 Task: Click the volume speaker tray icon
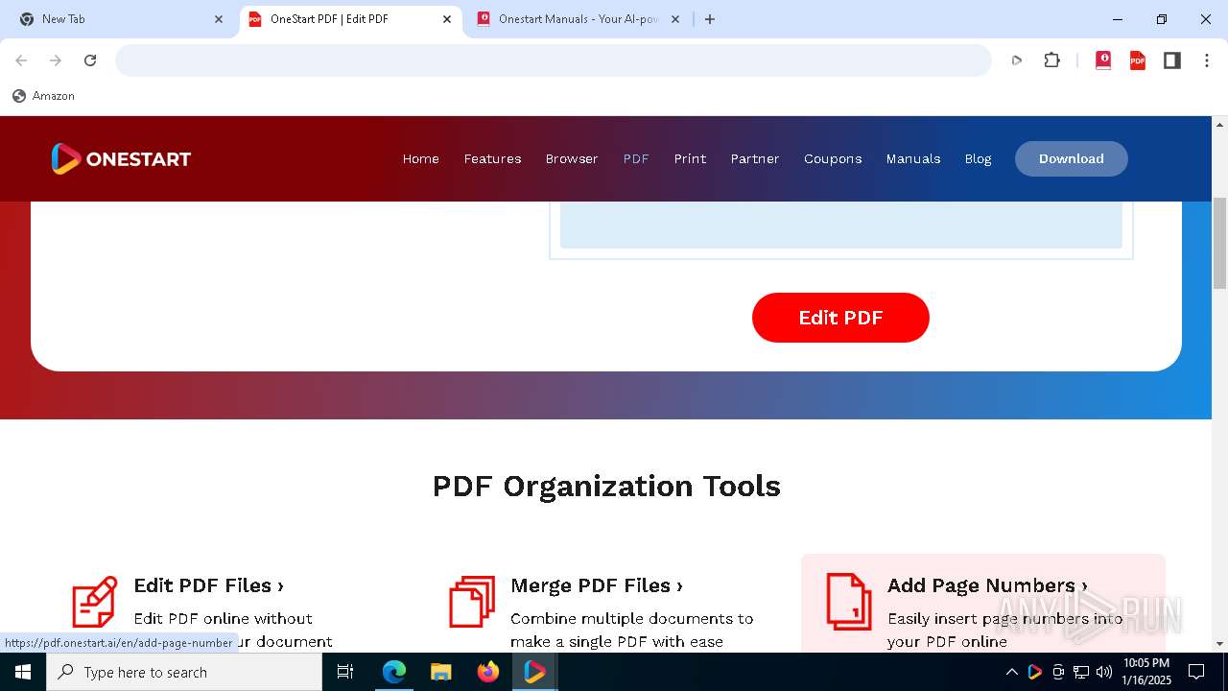[1104, 672]
